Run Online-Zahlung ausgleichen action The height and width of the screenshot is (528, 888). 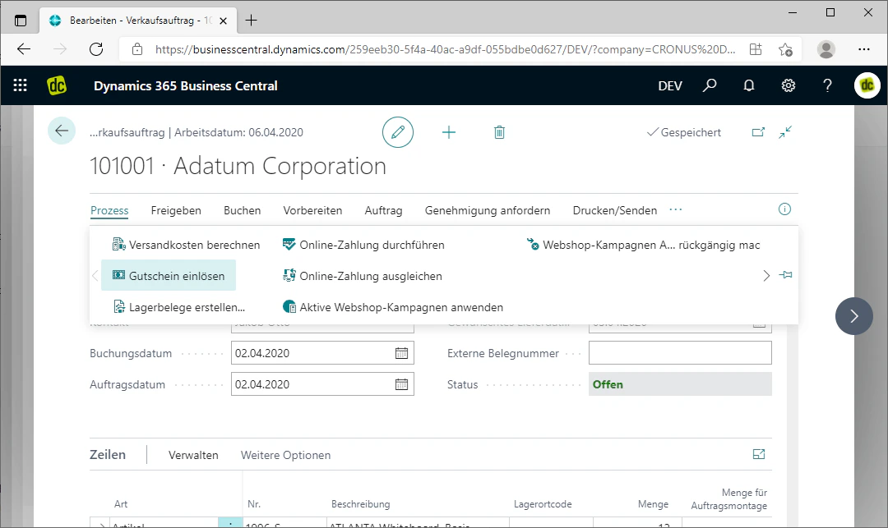[x=363, y=276]
